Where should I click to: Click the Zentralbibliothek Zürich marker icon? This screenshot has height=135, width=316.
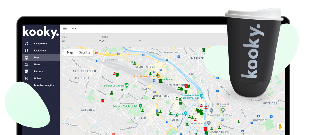[x=212, y=111]
